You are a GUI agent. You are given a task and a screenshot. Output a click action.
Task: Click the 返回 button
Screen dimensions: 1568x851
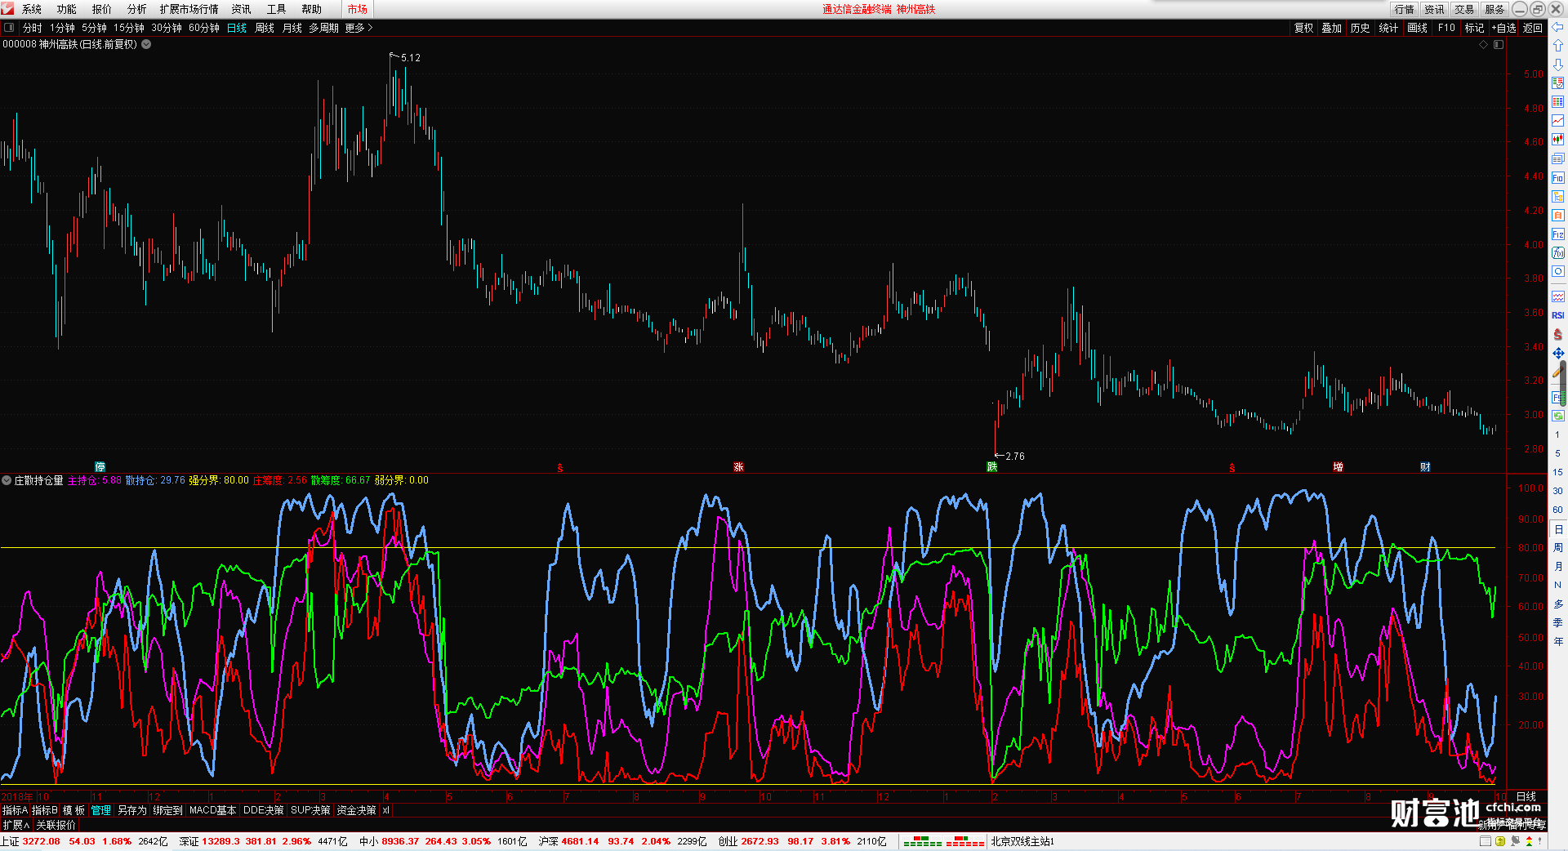tap(1533, 28)
